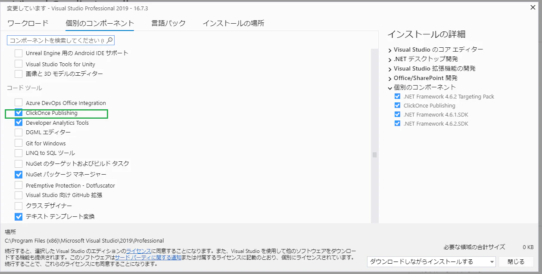
Task: Go to the インストールの場所 tab
Action: click(x=233, y=23)
